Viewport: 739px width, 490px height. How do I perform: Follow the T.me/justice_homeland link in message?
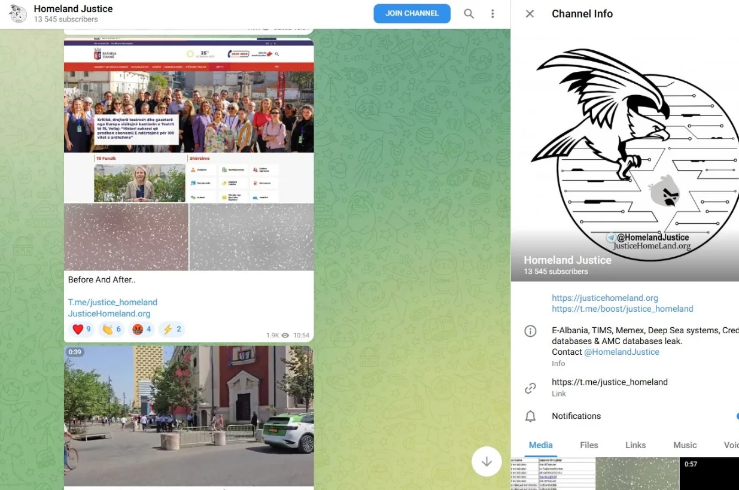coord(112,302)
